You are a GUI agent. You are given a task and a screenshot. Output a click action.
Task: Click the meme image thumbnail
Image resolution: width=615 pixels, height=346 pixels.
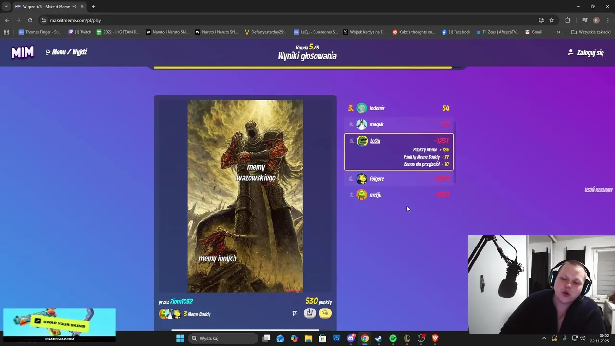[x=245, y=196]
